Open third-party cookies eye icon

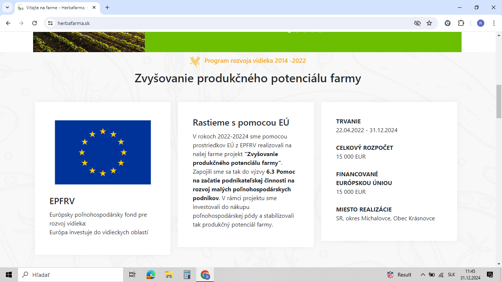[x=417, y=23]
